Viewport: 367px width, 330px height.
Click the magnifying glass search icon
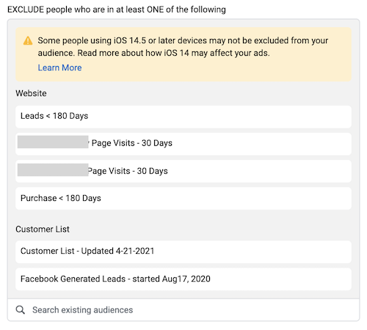pos(21,309)
